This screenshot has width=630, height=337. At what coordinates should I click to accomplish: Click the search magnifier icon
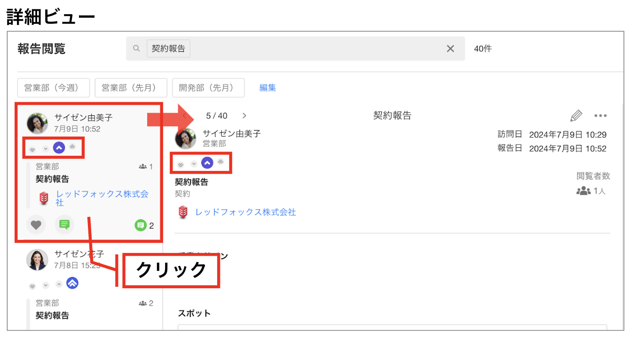point(136,48)
